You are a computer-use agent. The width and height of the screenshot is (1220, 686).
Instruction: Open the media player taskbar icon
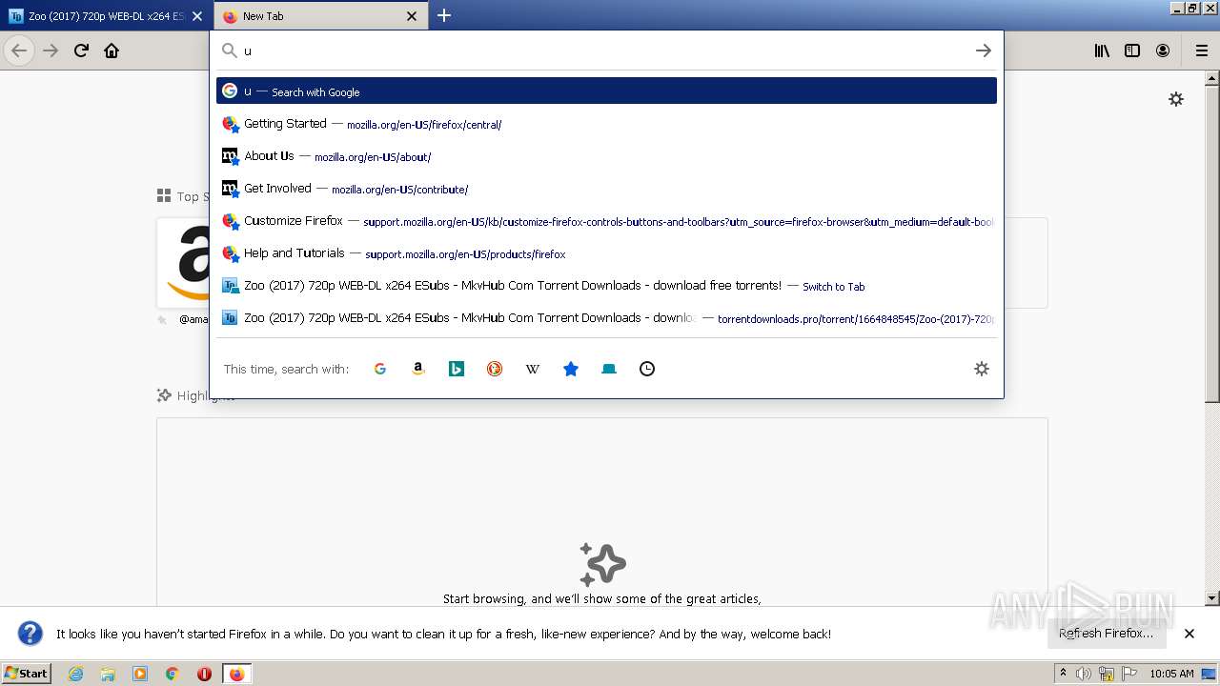pyautogui.click(x=140, y=674)
